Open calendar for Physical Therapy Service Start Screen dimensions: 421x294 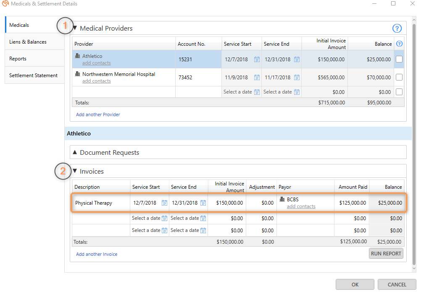164,203
